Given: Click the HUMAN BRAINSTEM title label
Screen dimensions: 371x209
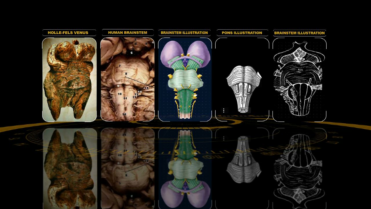Looking at the screenshot, I should pyautogui.click(x=128, y=33).
